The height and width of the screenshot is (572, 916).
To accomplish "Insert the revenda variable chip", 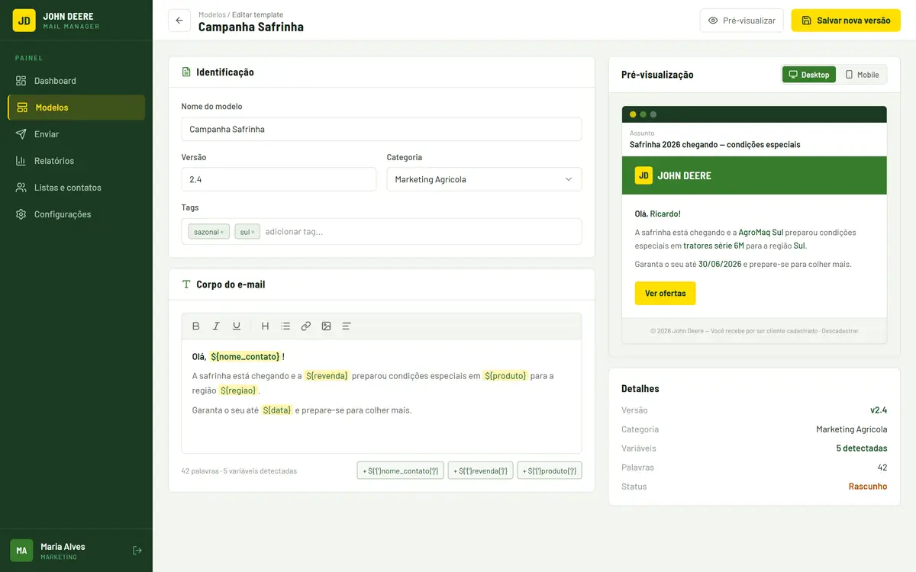I will tap(480, 471).
